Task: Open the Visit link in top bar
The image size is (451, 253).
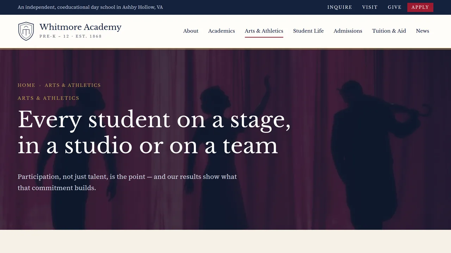Action: click(x=370, y=7)
